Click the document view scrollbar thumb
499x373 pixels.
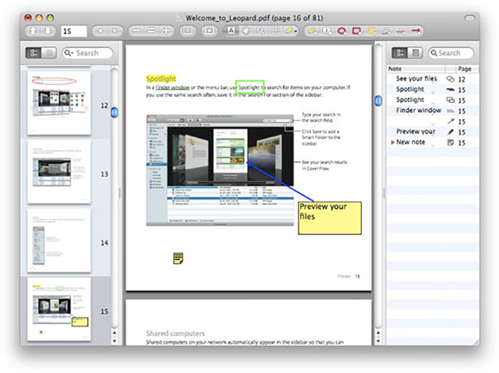coord(378,101)
